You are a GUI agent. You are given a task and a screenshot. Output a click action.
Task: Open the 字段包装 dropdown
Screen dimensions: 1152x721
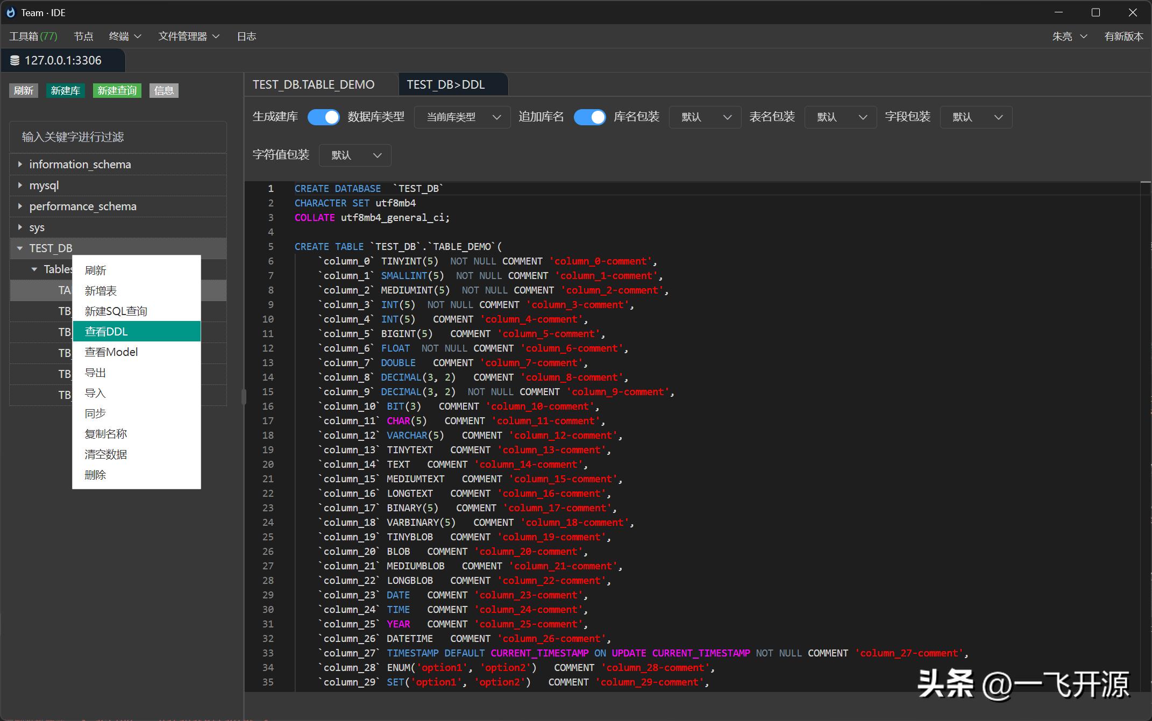(976, 117)
